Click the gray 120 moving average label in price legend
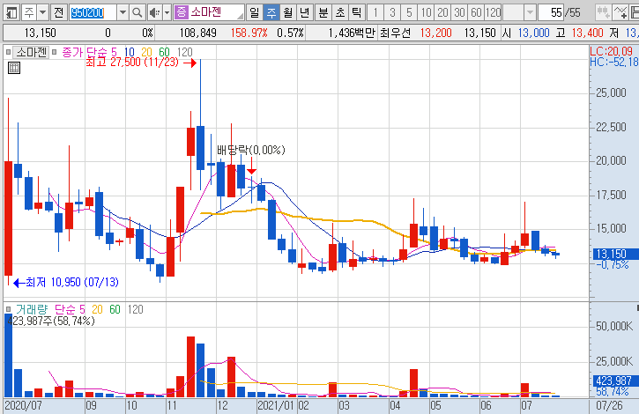Screen dimensions: 639x414 [x=184, y=52]
